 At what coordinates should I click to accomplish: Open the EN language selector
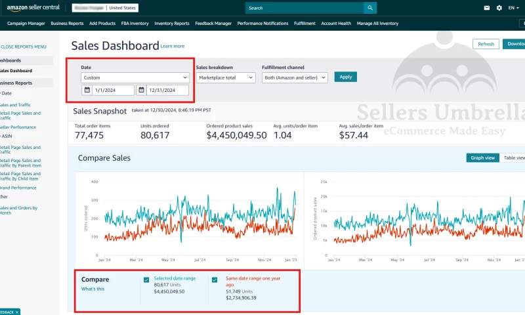click(513, 8)
